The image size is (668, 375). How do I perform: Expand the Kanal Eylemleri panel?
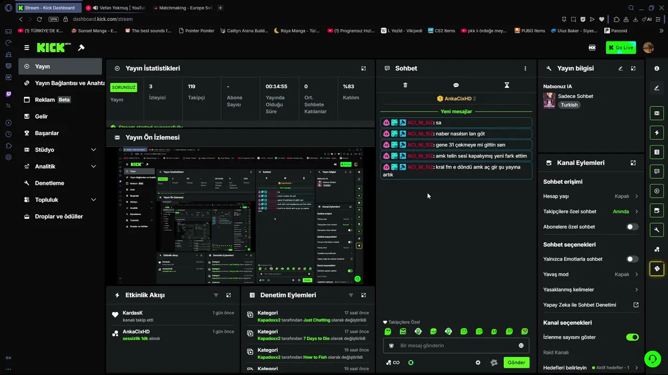coord(633,162)
